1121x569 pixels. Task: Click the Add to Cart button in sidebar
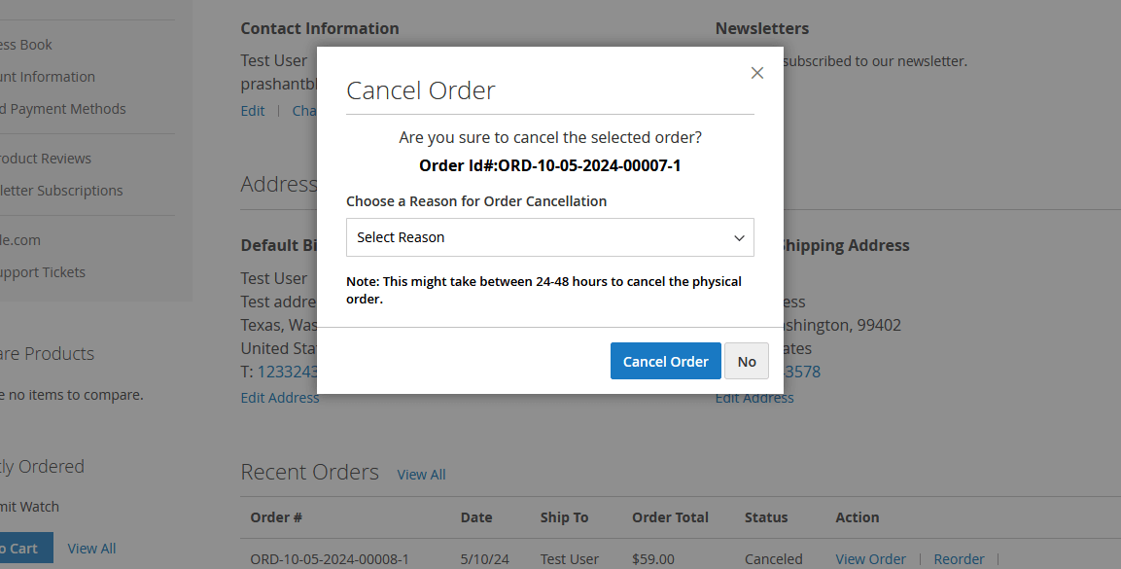pos(25,549)
